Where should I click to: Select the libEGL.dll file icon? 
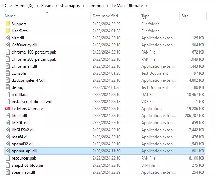click(x=8, y=123)
